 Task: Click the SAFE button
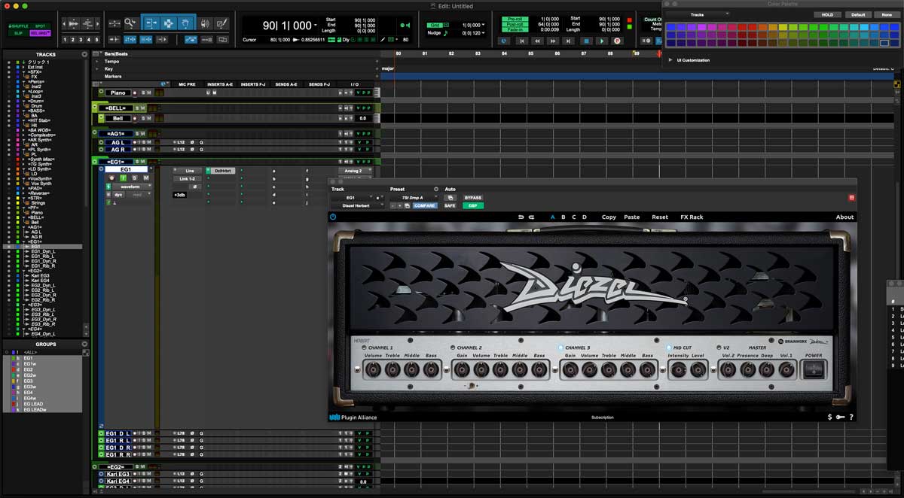(450, 205)
